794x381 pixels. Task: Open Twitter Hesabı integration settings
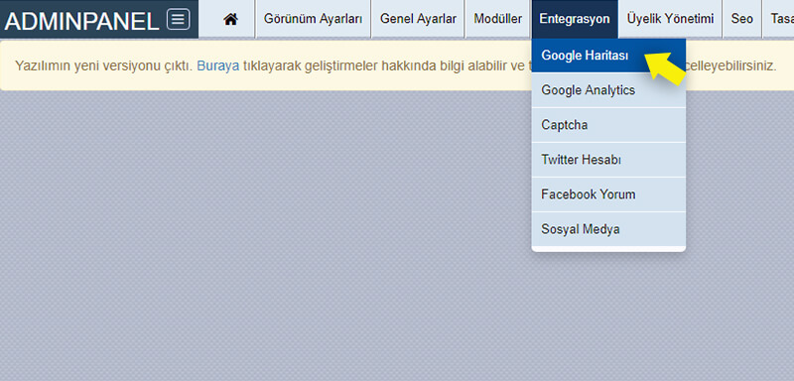pos(608,160)
